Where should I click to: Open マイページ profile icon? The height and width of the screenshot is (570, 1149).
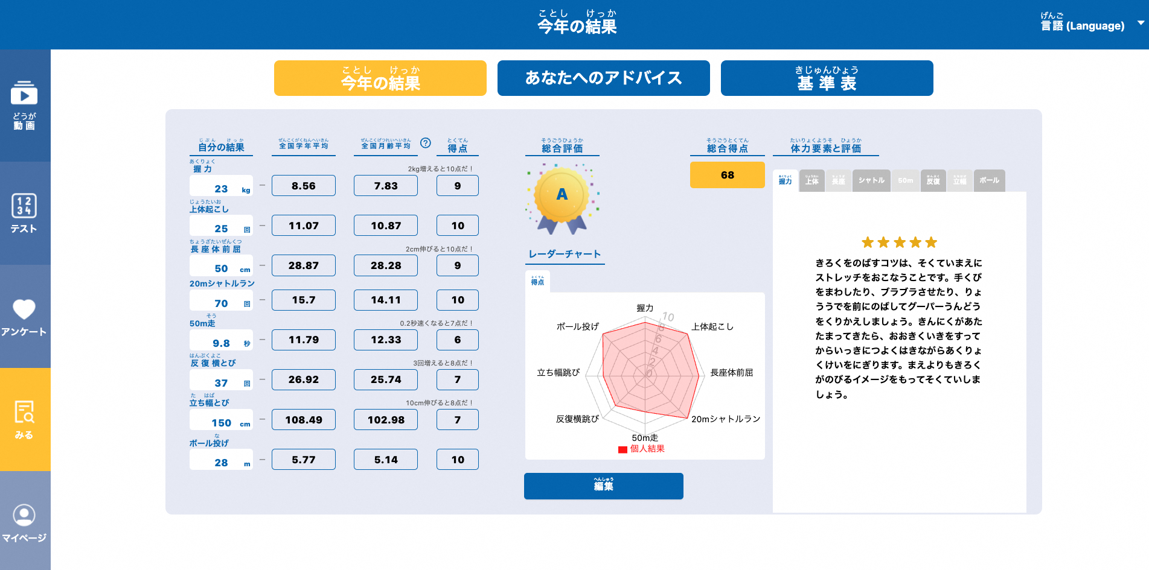24,522
